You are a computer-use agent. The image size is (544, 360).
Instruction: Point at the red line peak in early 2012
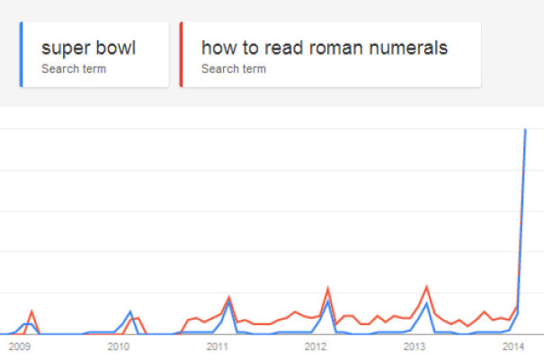(328, 289)
